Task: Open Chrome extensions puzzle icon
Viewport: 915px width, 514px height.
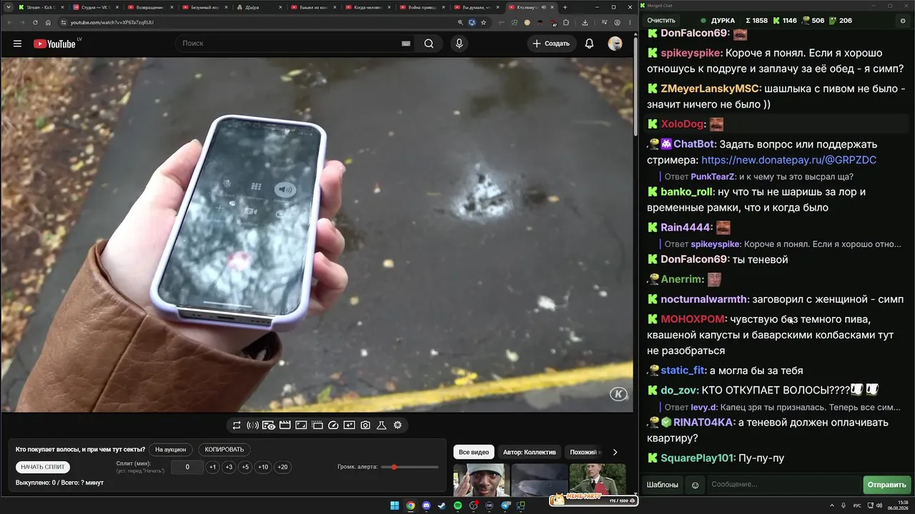Action: click(566, 22)
